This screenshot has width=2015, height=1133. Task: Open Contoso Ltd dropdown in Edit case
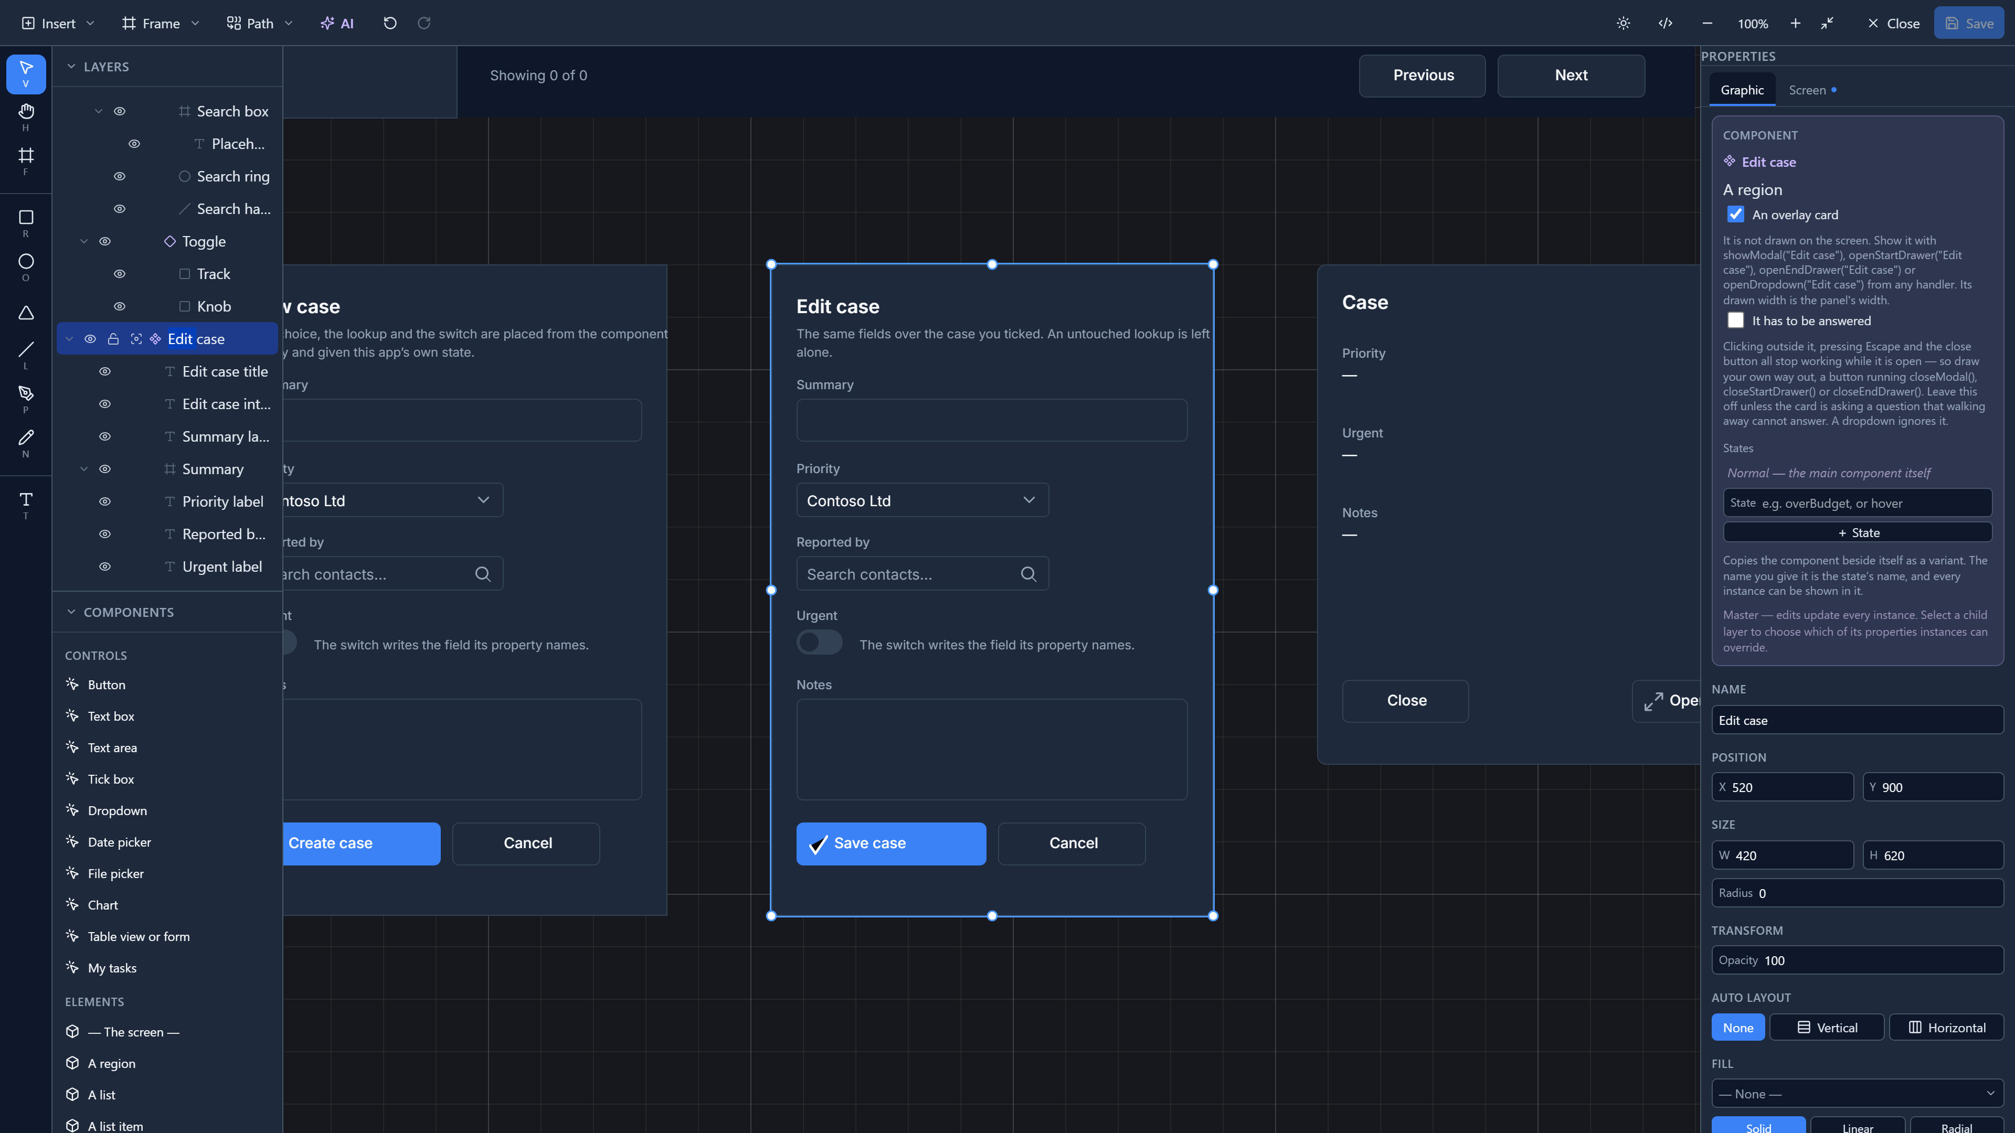[922, 500]
